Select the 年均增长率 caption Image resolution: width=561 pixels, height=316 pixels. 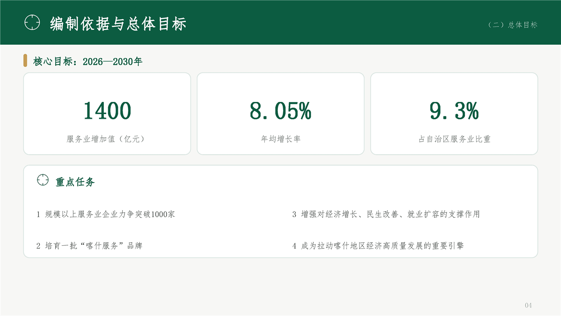(280, 139)
